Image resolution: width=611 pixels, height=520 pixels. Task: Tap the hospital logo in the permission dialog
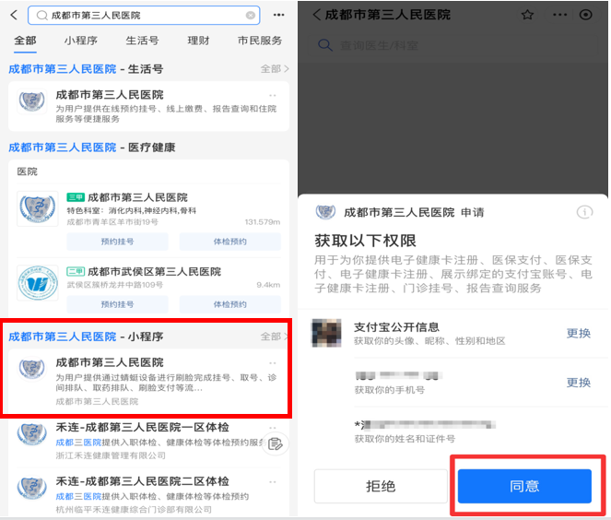(x=325, y=212)
